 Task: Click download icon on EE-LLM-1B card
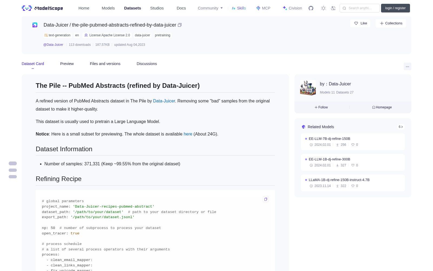pyautogui.click(x=337, y=165)
